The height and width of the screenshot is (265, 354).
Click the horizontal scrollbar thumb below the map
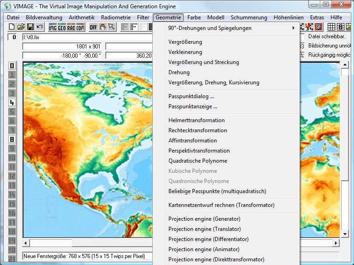pyautogui.click(x=51, y=243)
